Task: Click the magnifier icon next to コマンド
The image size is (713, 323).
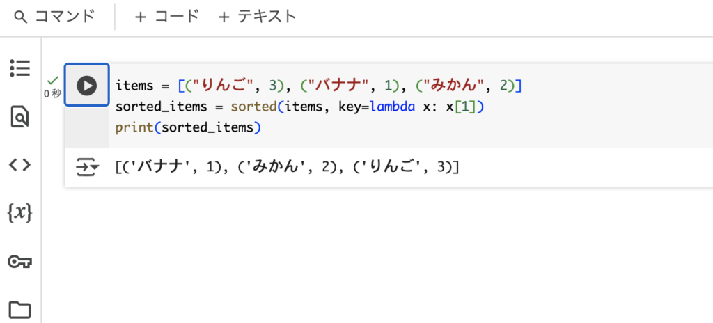Action: [20, 17]
